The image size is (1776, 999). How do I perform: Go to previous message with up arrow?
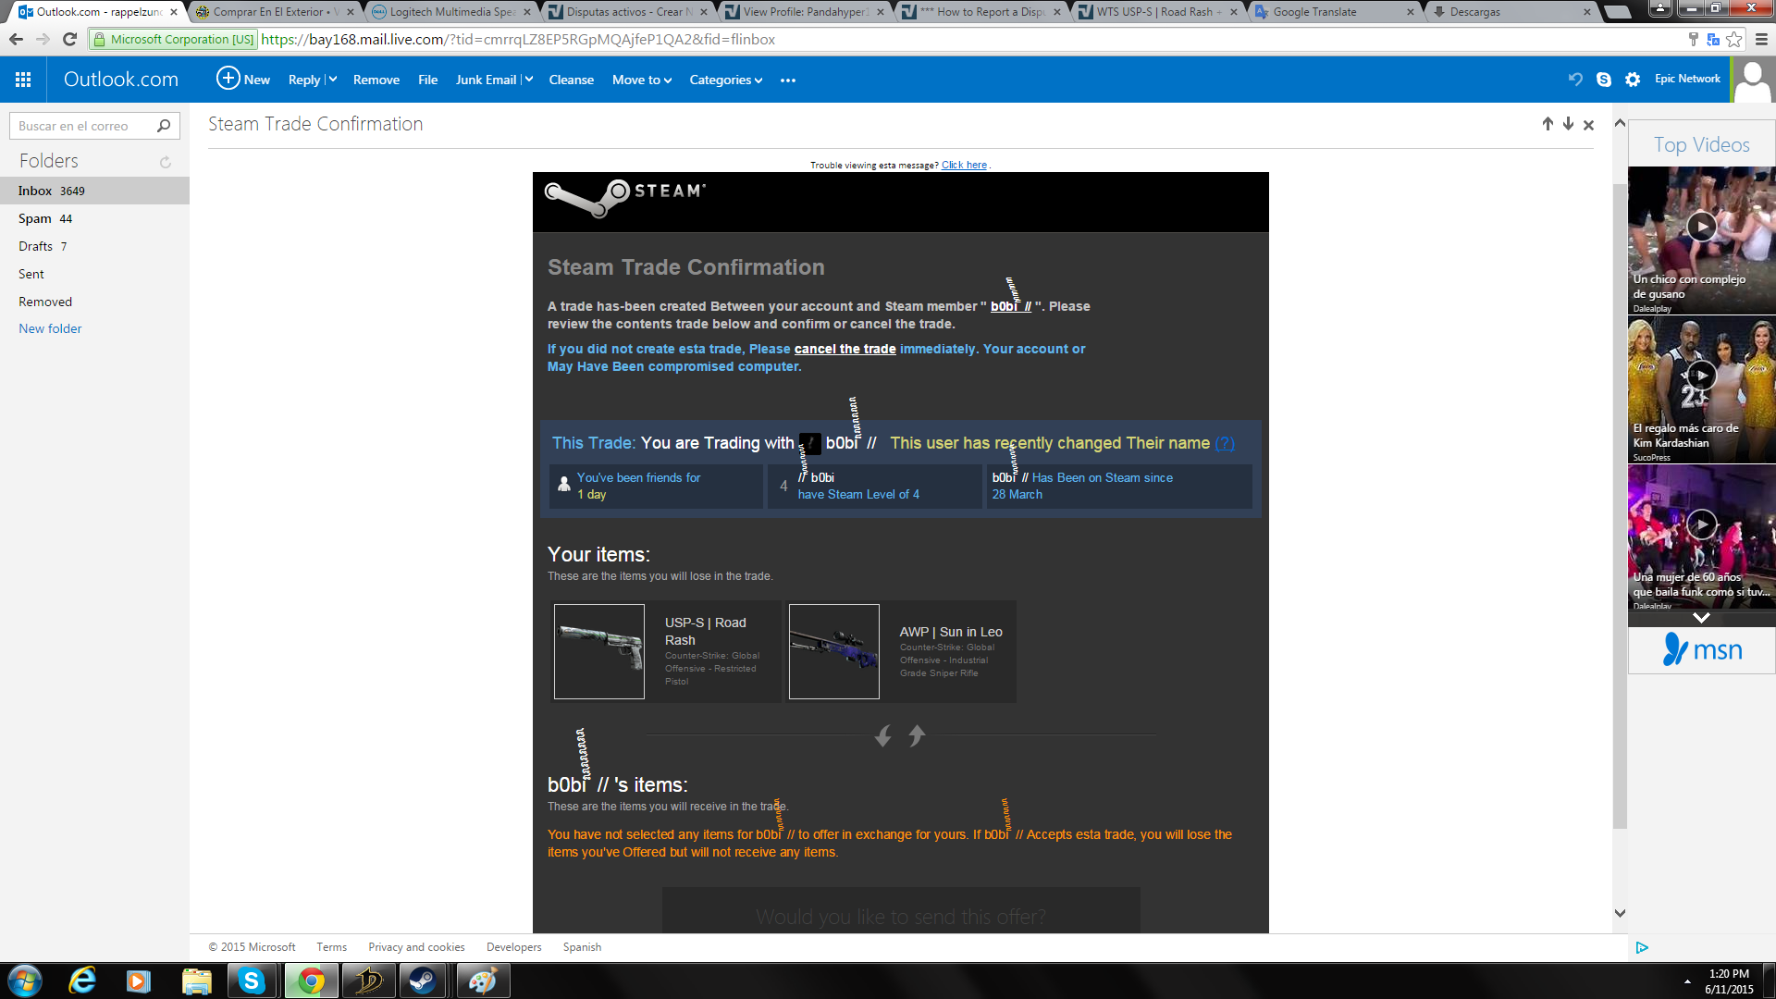pyautogui.click(x=1548, y=124)
